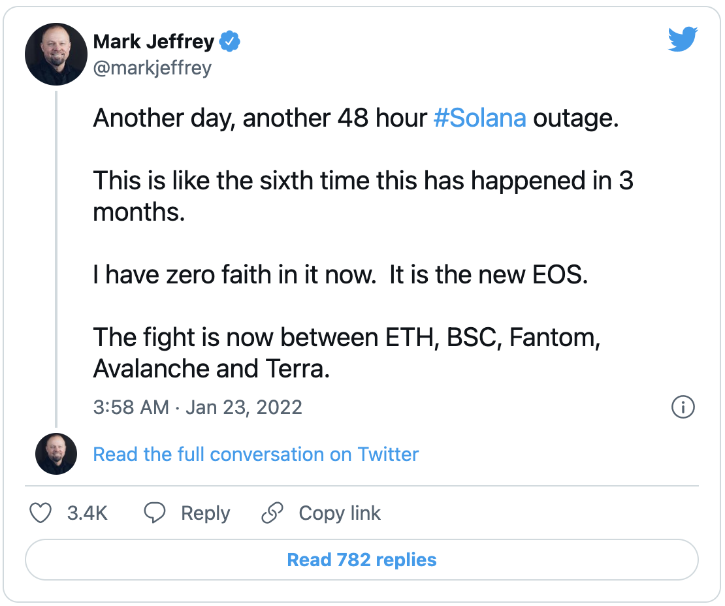The width and height of the screenshot is (725, 606).
Task: Click the line mentioning Avalanche and Terra
Action: click(x=212, y=368)
